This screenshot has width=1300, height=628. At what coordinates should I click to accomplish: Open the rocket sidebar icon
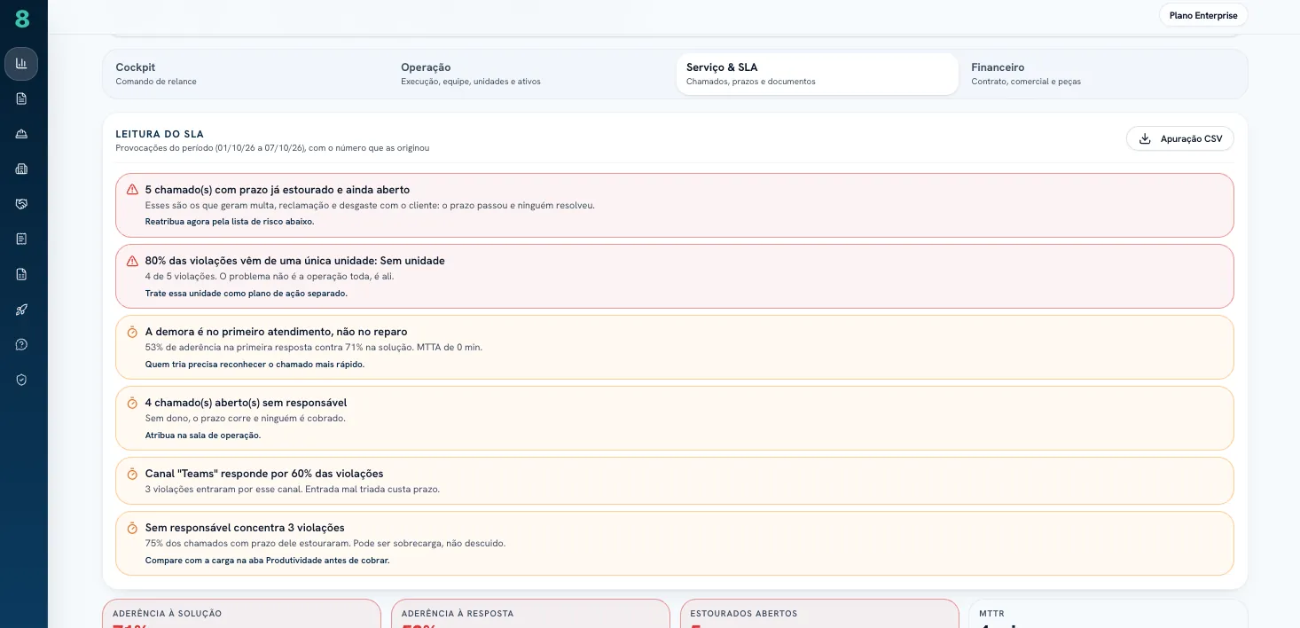coord(21,310)
